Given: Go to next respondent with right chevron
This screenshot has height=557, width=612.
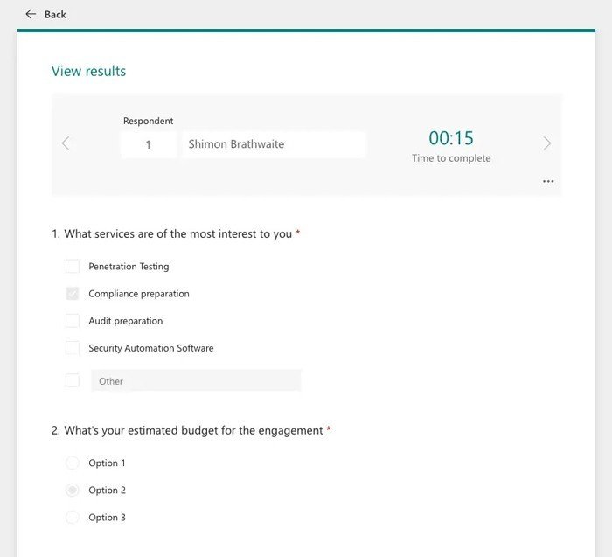Looking at the screenshot, I should coord(547,143).
